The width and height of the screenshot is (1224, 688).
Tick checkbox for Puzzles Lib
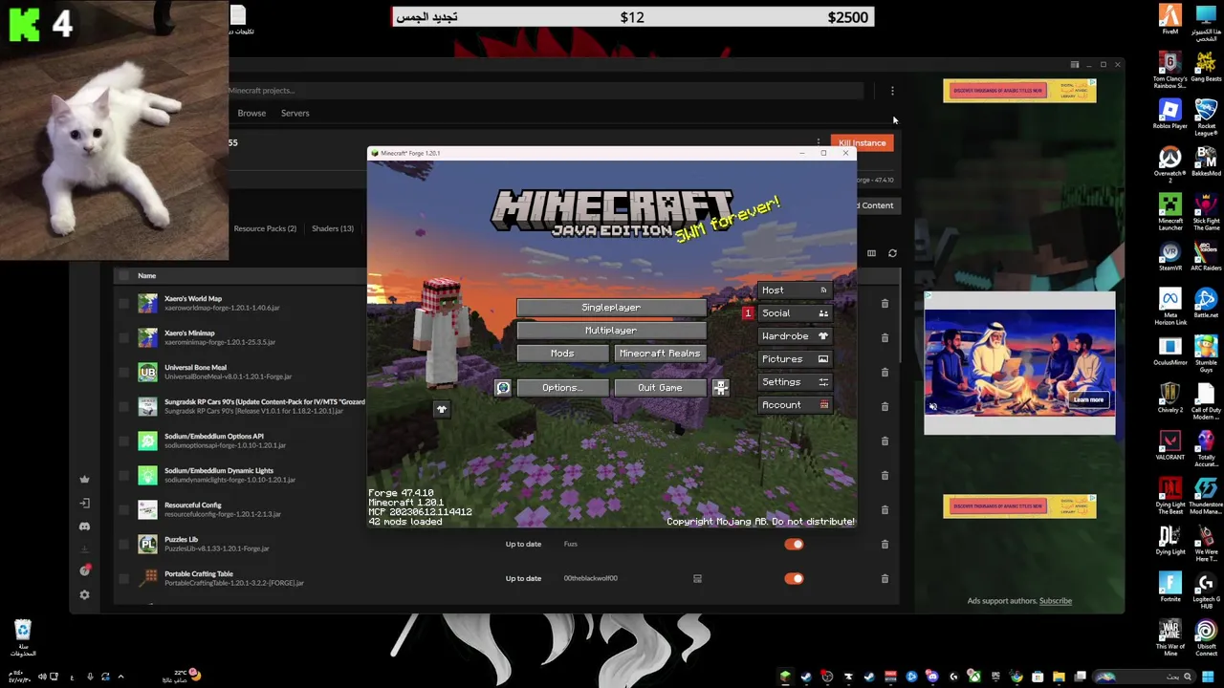[123, 545]
